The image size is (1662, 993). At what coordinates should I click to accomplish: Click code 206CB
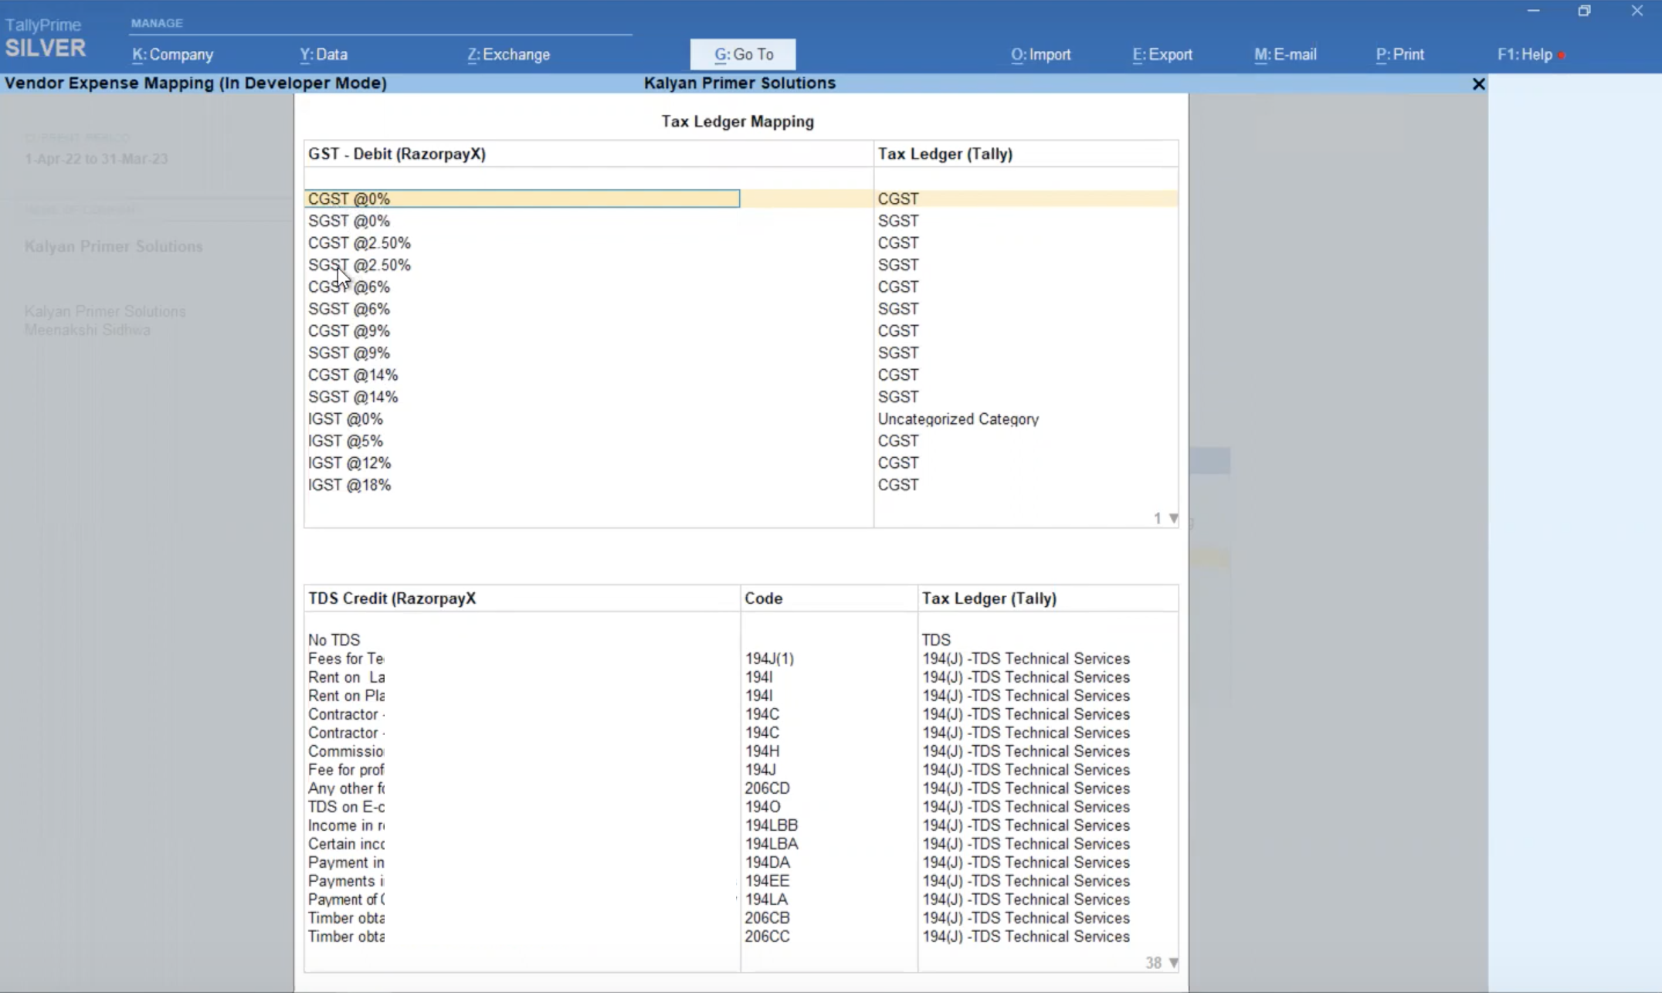[x=767, y=918]
